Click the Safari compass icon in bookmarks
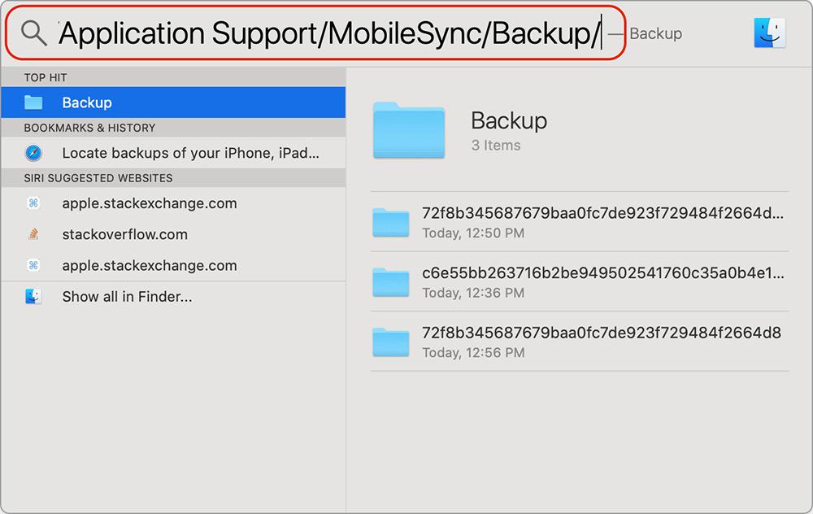813x514 pixels. coord(33,153)
